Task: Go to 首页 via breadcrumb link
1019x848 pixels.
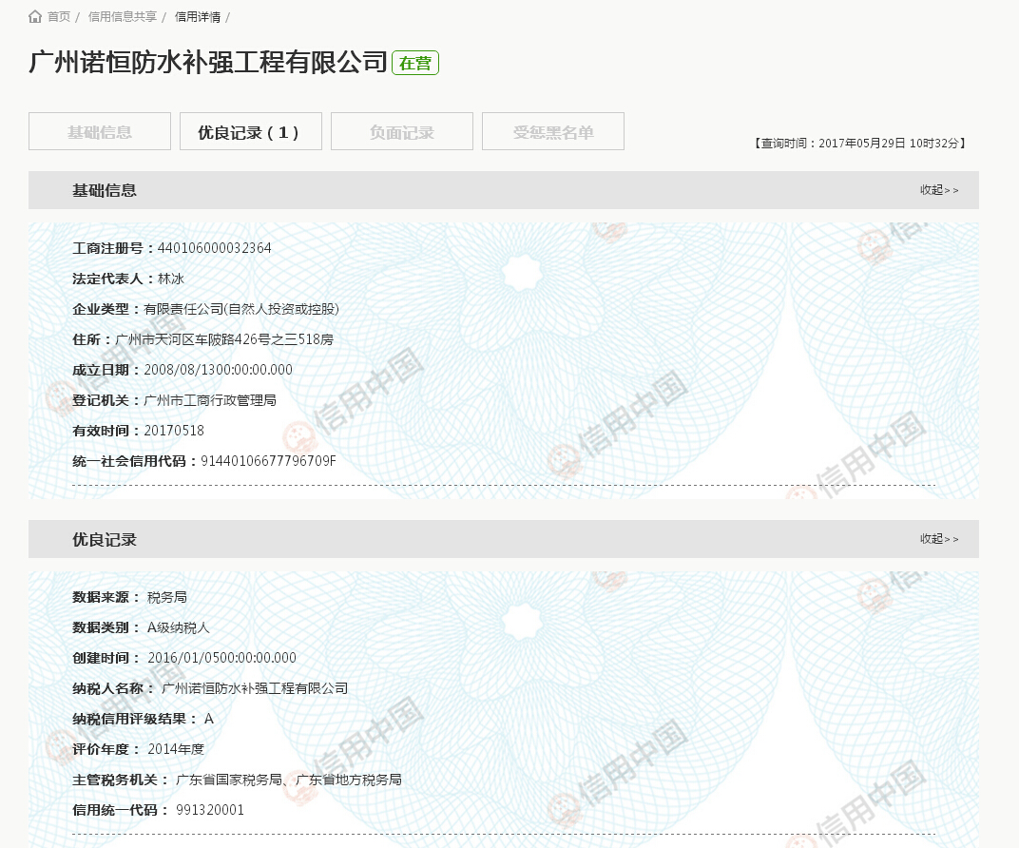Action: (59, 16)
